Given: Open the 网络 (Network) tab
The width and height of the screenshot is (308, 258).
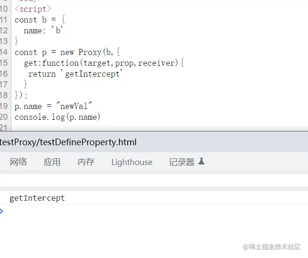Looking at the screenshot, I should (x=18, y=162).
